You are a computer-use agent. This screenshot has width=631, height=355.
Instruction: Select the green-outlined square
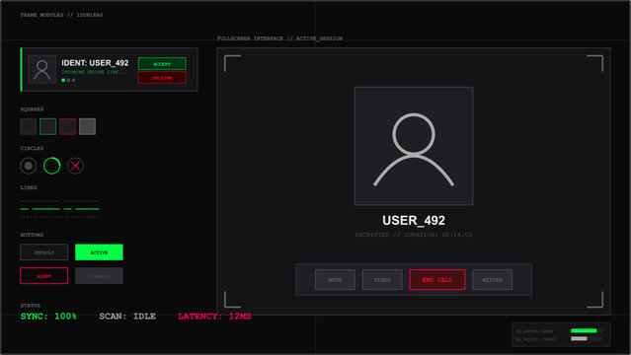(x=47, y=126)
